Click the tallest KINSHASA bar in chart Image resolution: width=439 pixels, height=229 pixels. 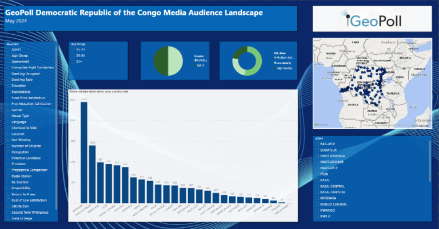point(83,161)
